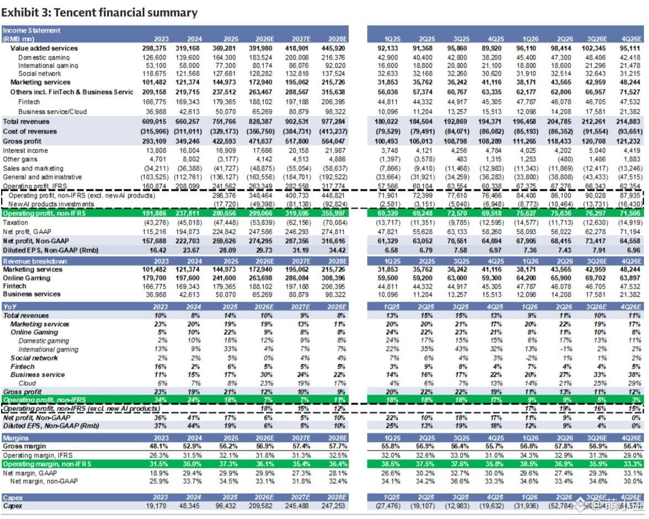The height and width of the screenshot is (519, 649).
Task: Click "Online Gaming" label in Revenue breakdown
Action: coord(27,278)
